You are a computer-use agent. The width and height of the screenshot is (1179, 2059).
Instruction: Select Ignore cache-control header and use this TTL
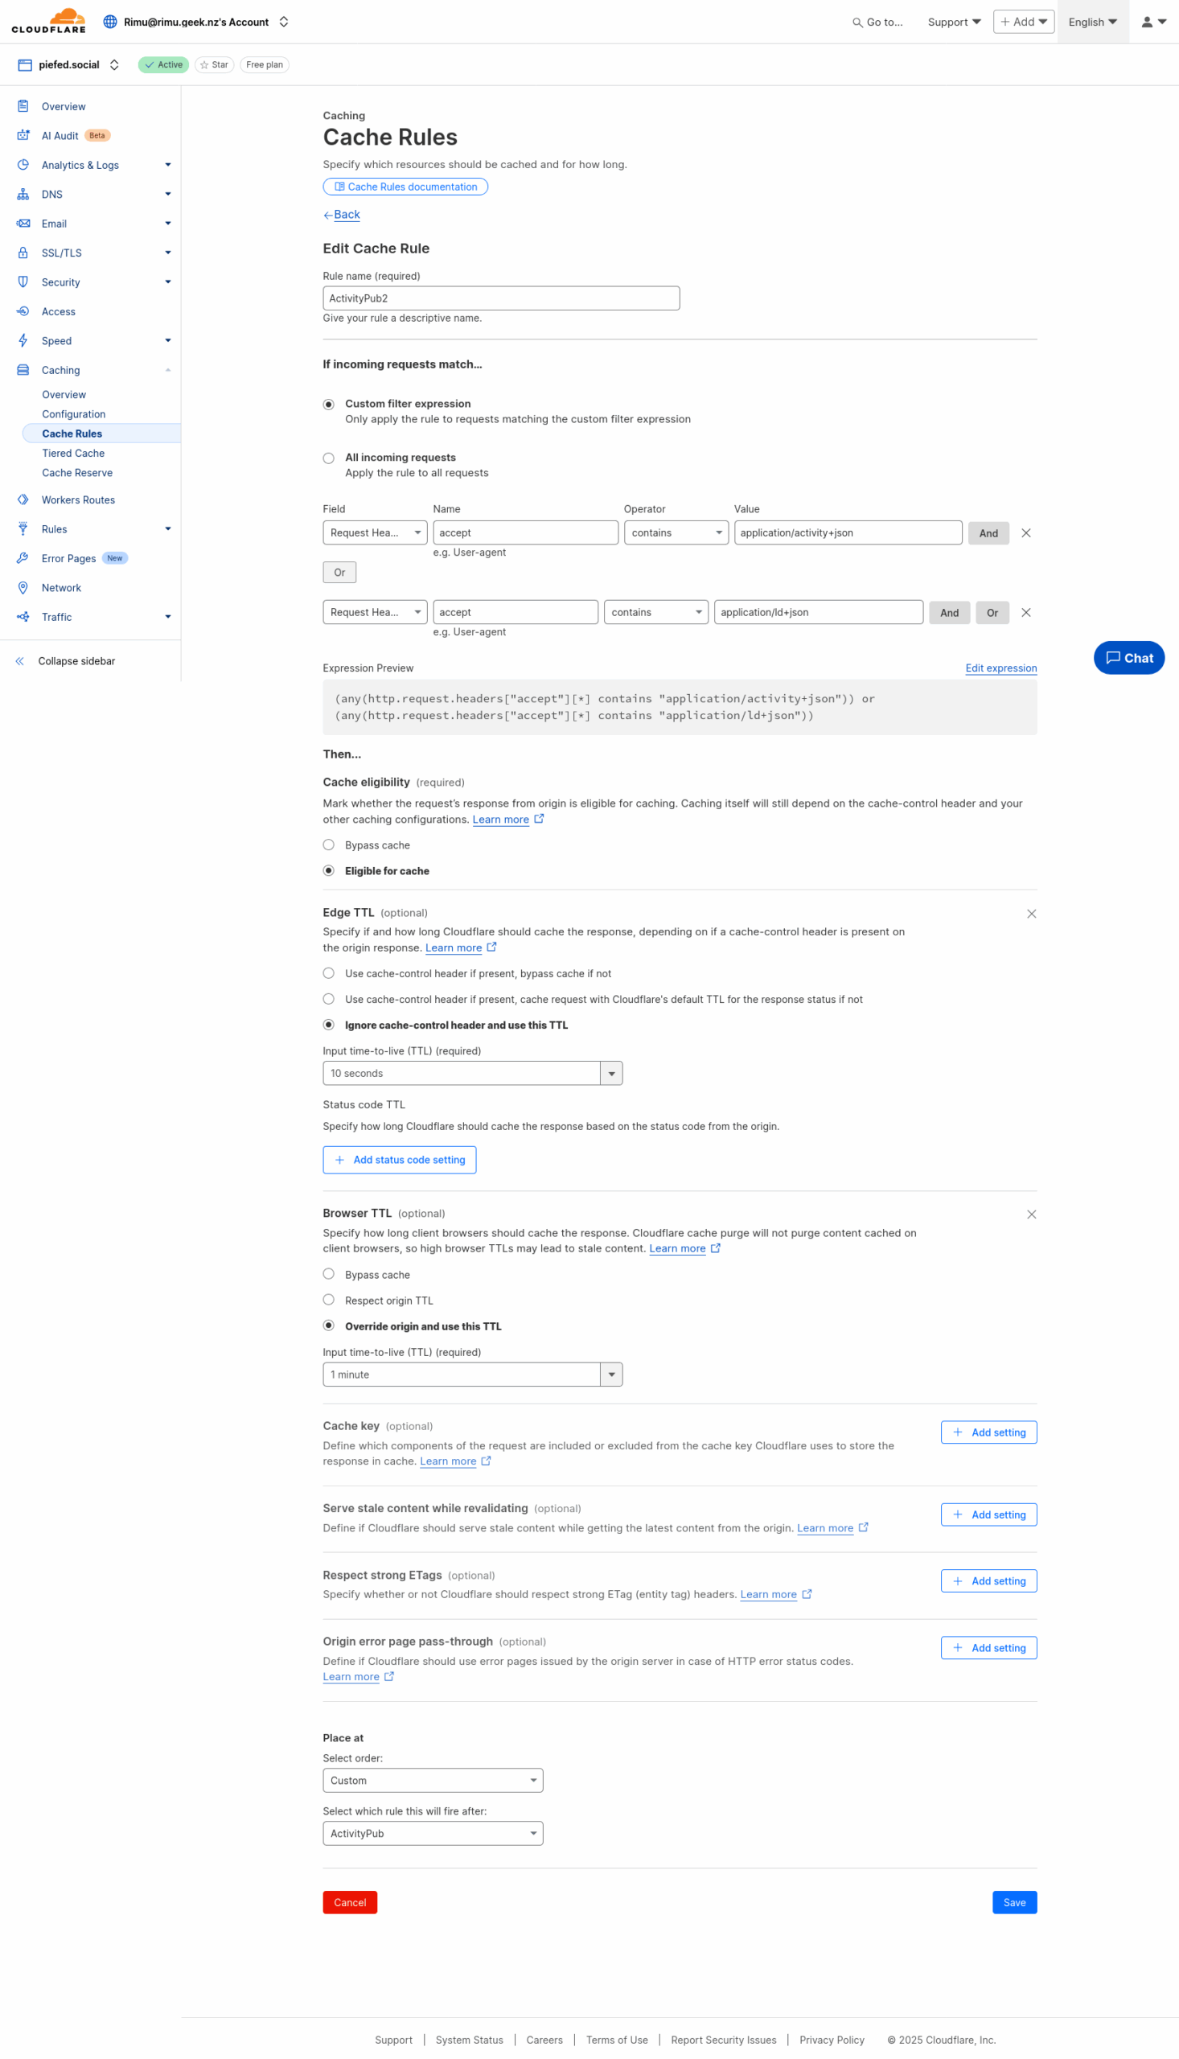[329, 1024]
